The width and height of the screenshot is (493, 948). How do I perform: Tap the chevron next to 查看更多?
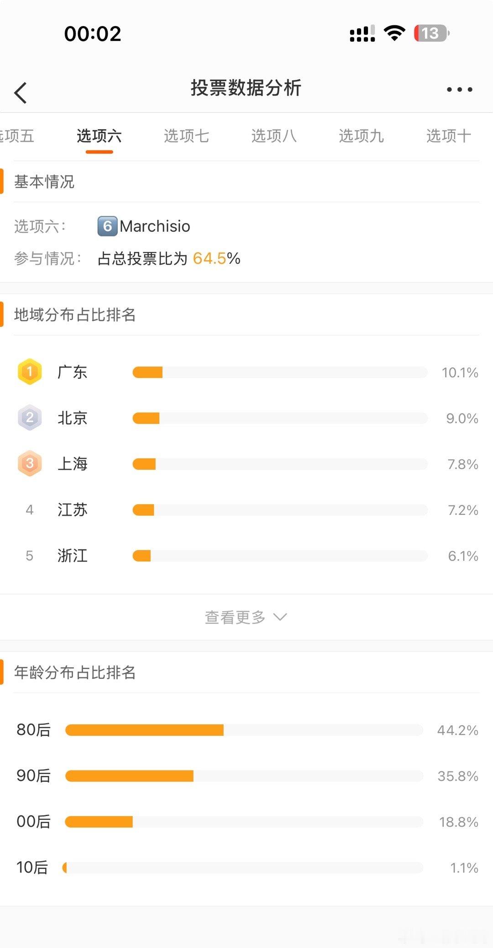[280, 617]
